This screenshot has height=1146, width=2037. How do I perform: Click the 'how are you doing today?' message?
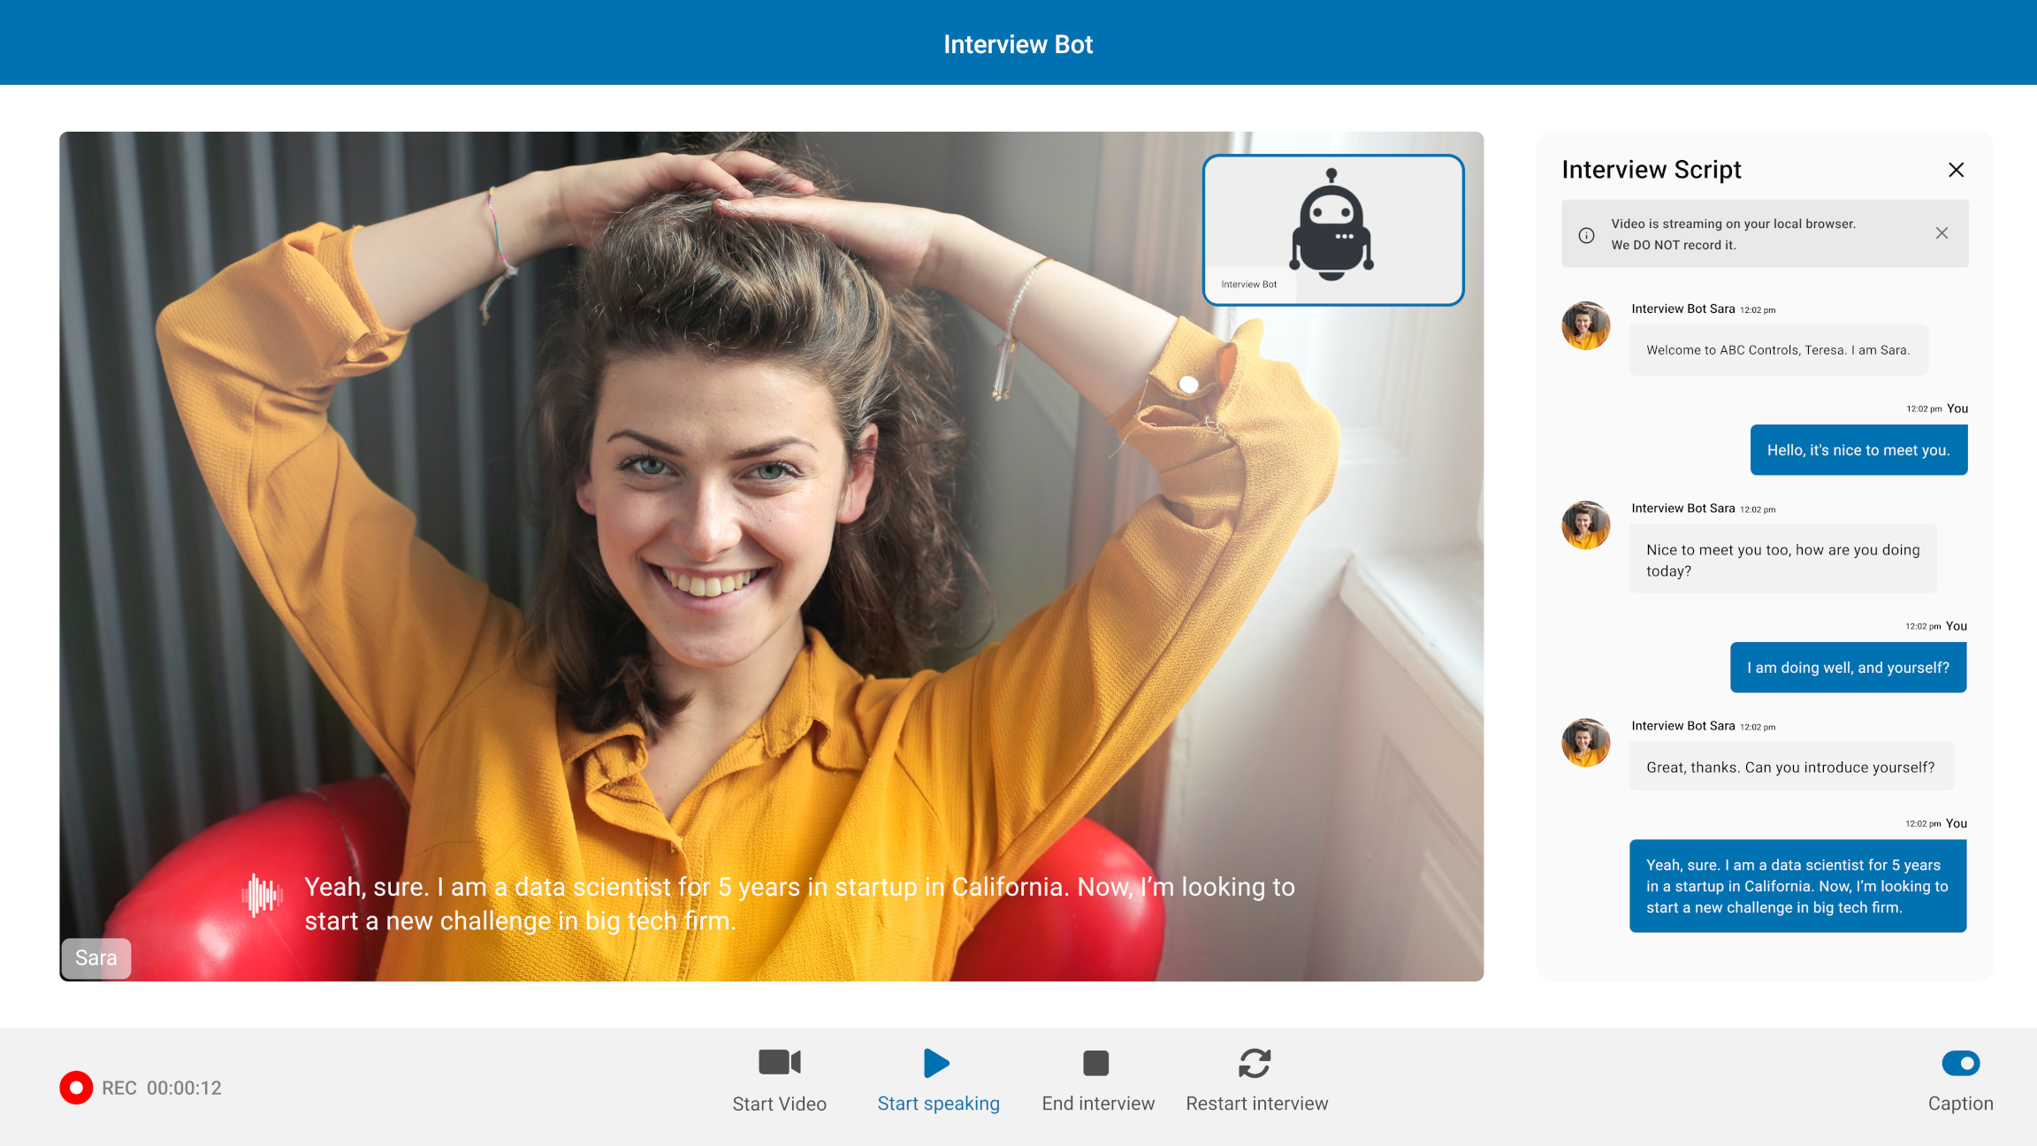pos(1782,559)
